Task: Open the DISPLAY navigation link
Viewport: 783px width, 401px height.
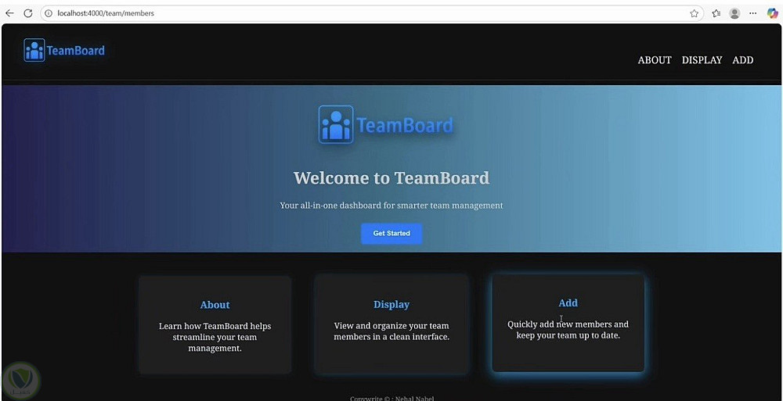Action: [702, 60]
